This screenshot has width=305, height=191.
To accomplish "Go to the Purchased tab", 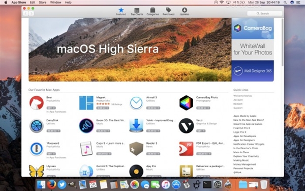I will pyautogui.click(x=168, y=12).
